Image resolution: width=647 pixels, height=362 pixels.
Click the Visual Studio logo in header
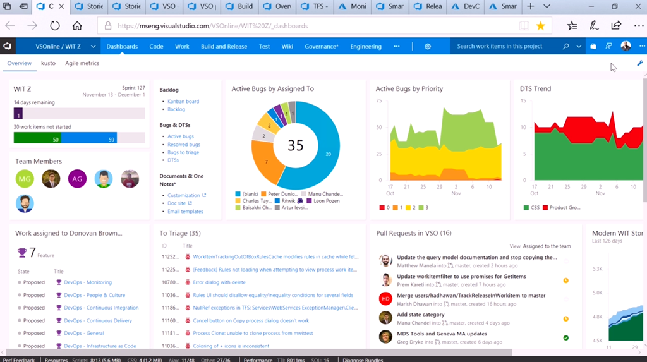point(8,46)
